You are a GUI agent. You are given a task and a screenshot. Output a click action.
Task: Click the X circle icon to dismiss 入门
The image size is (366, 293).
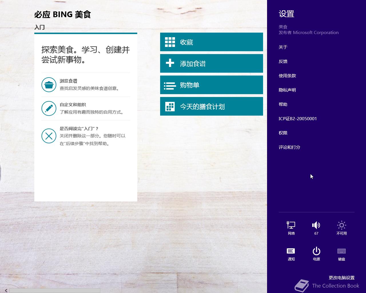tap(49, 136)
